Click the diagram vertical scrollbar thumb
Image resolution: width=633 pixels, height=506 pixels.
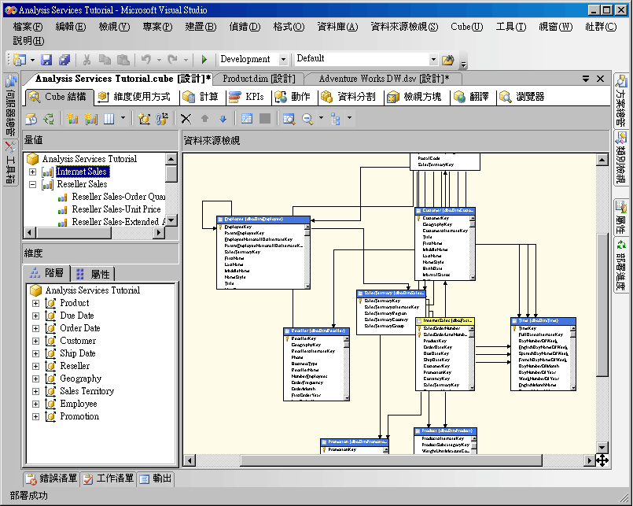pyautogui.click(x=602, y=305)
